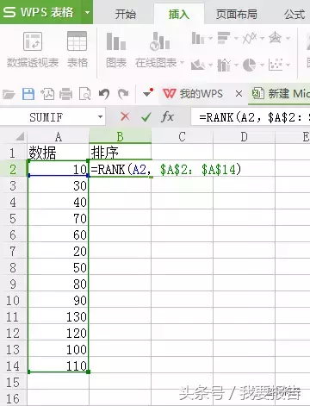The width and height of the screenshot is (310, 406).
Task: Expand the scatter chart dropdown arrow
Action: (x=288, y=66)
